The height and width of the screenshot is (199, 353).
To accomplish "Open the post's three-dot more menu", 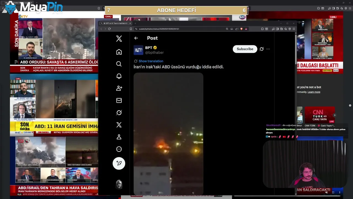I will 268,49.
